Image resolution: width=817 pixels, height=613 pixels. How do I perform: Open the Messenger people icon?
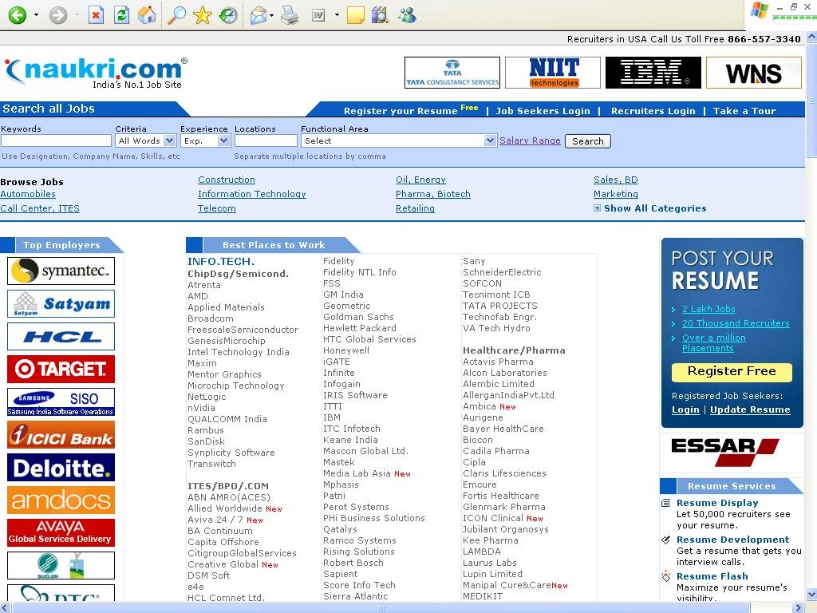tap(407, 15)
